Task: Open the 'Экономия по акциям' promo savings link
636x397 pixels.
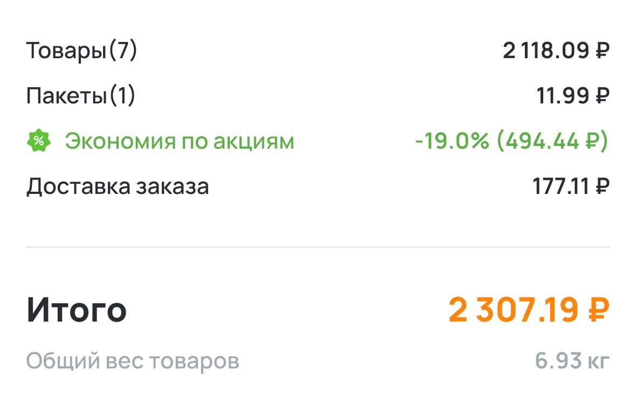Action: click(180, 141)
